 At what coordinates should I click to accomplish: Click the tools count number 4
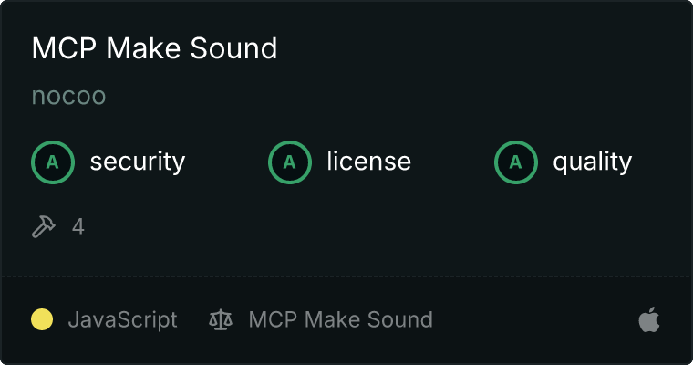point(78,226)
